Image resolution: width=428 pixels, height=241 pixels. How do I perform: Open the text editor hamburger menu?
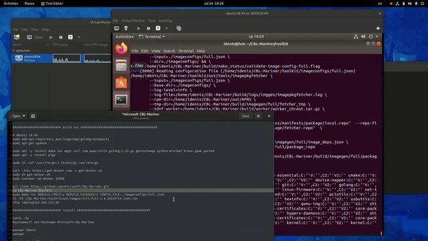(x=258, y=116)
